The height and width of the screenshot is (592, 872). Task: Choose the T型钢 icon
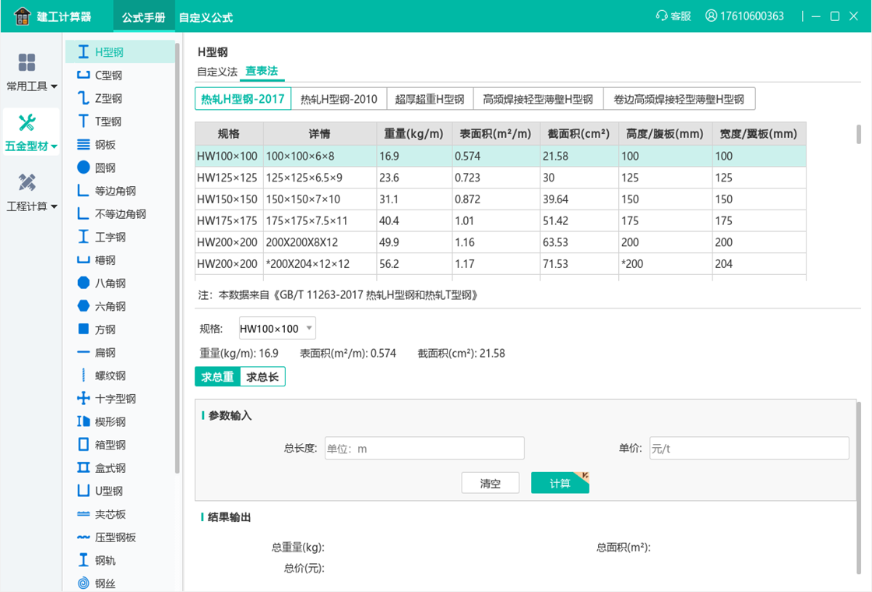pyautogui.click(x=83, y=122)
